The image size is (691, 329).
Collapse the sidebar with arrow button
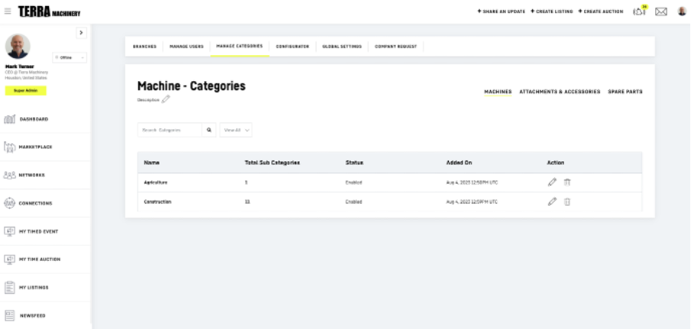(x=81, y=32)
